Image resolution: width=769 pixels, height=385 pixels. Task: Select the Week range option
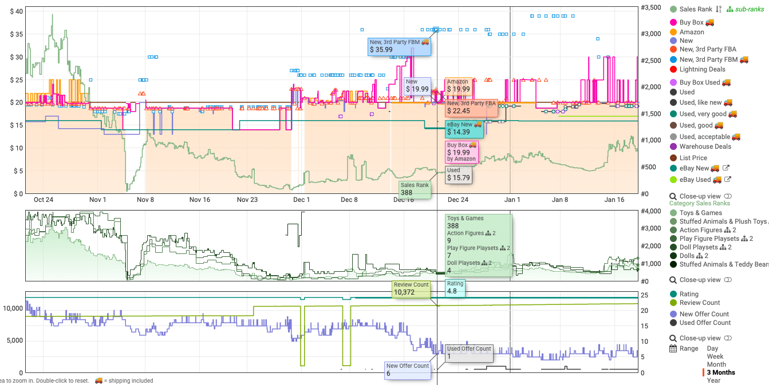[x=715, y=356]
